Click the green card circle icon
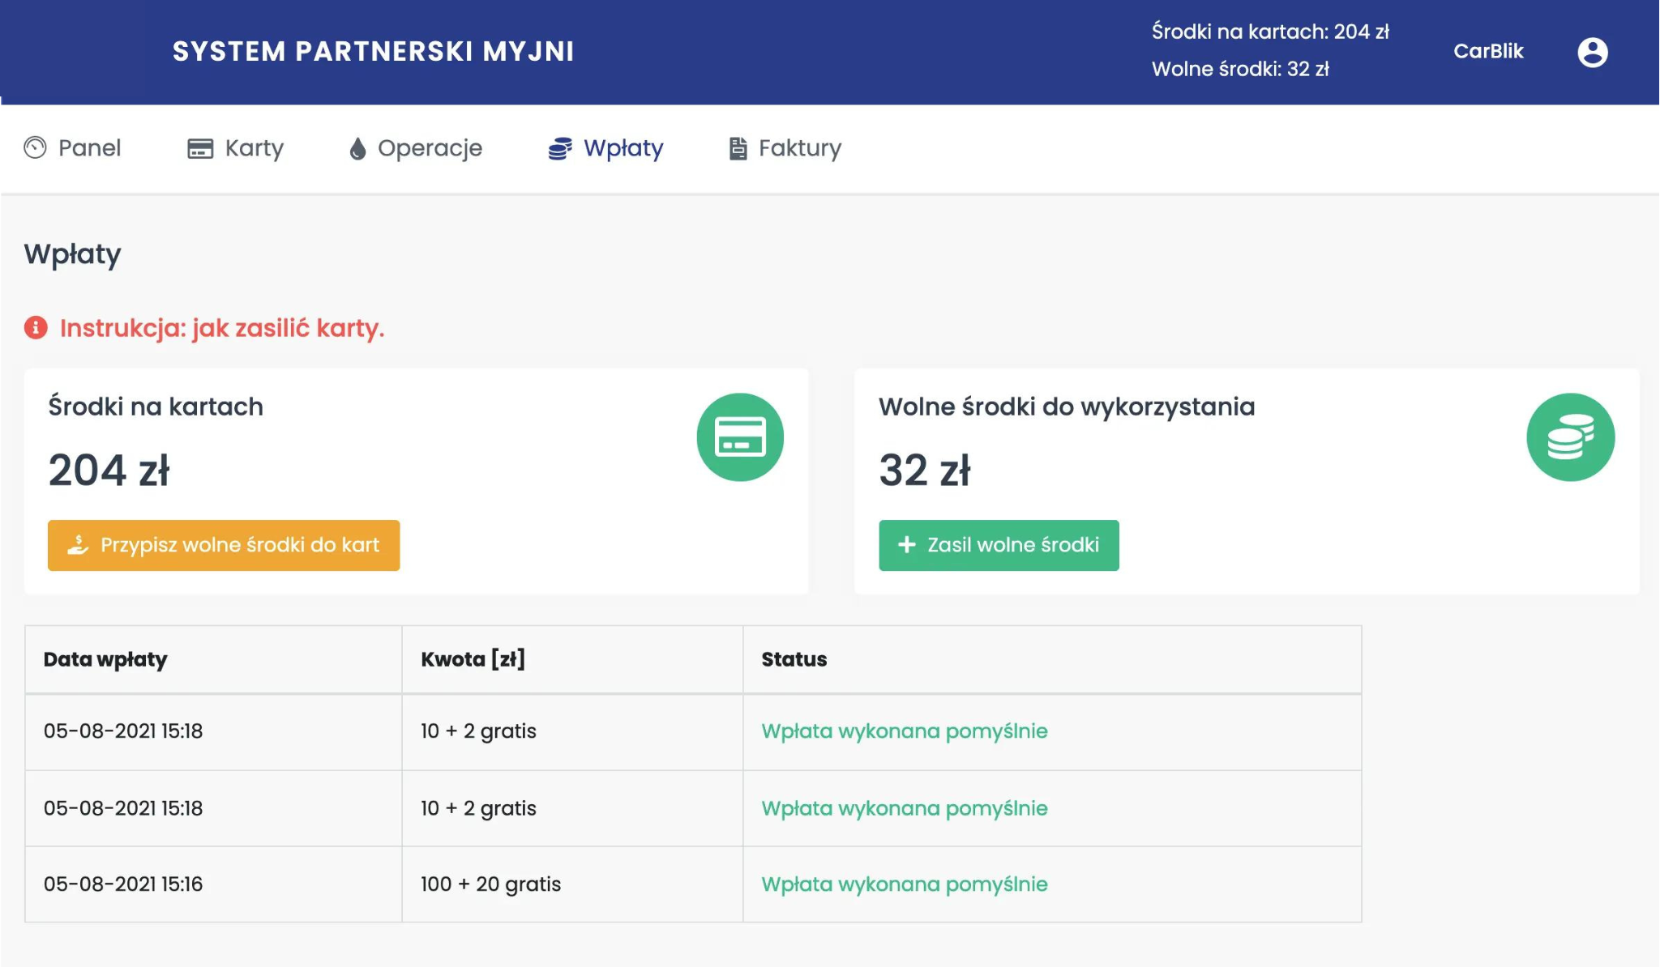This screenshot has width=1660, height=967. (740, 437)
